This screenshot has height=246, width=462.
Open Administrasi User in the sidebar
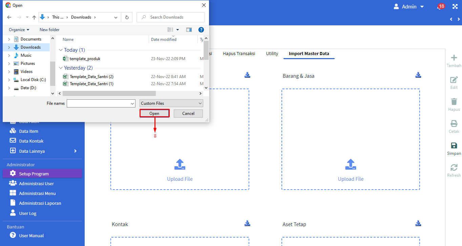pos(37,183)
